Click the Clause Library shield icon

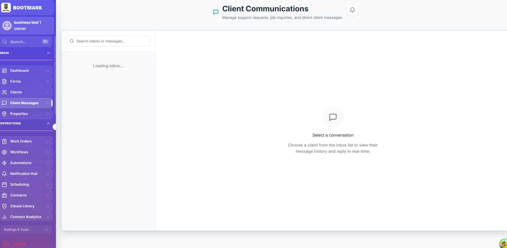coord(4,206)
